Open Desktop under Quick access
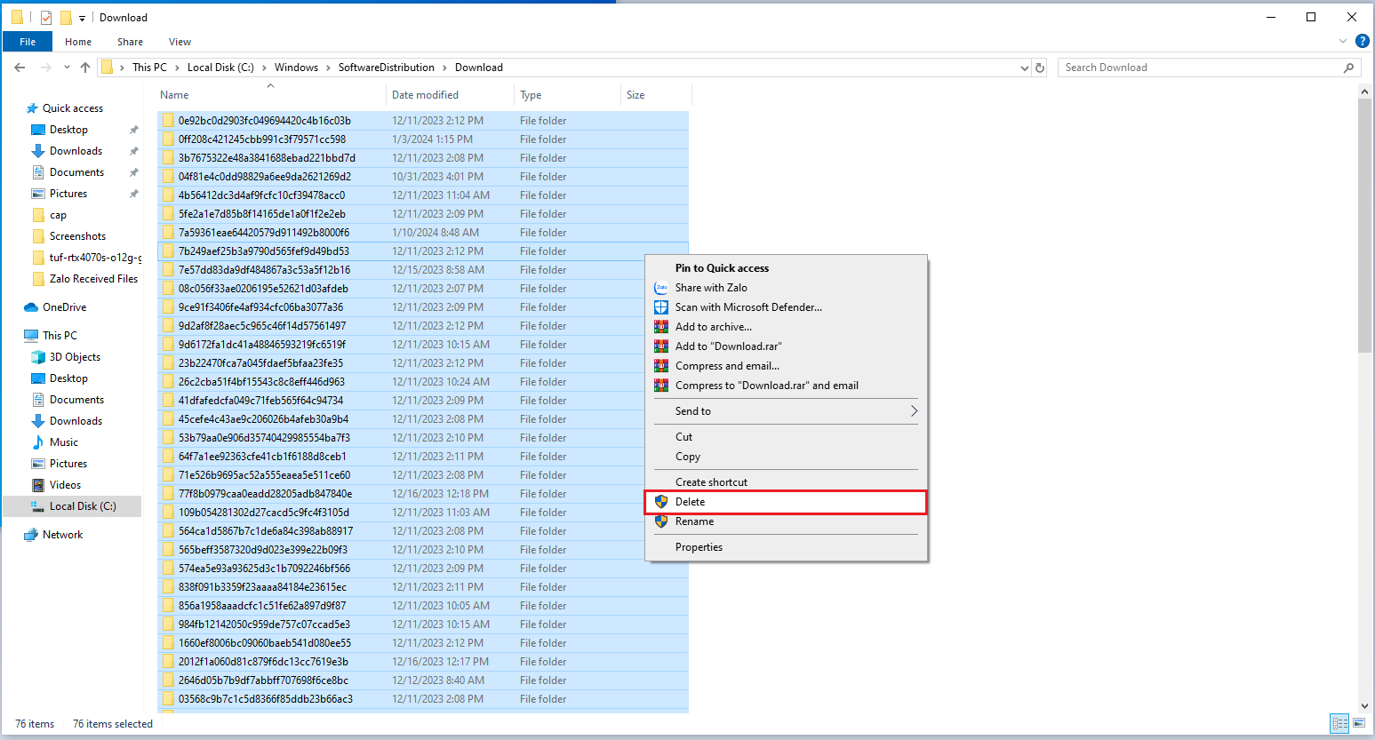 point(68,130)
